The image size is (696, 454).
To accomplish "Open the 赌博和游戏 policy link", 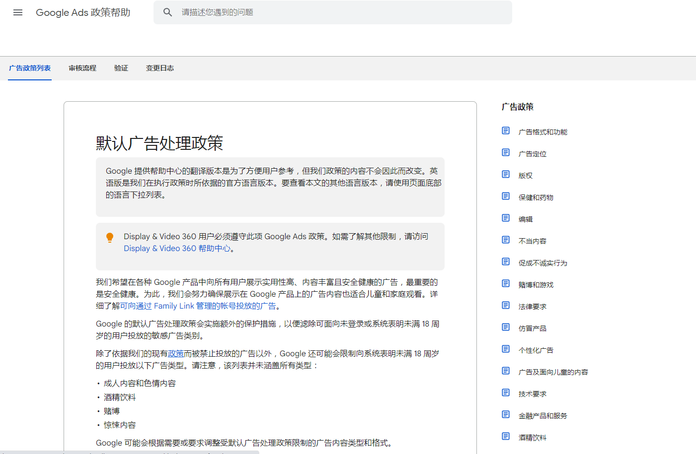I will pyautogui.click(x=536, y=285).
